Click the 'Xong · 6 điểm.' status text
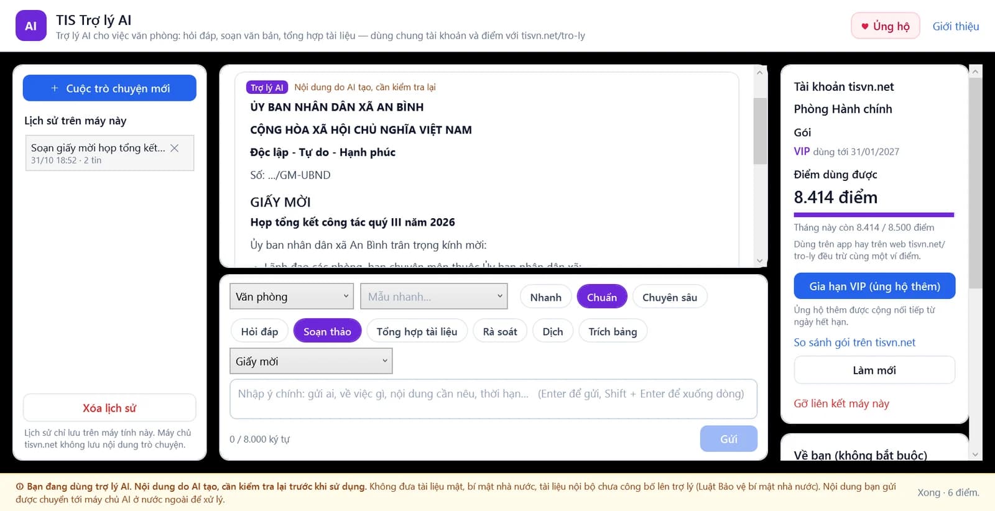This screenshot has width=995, height=511. tap(948, 492)
